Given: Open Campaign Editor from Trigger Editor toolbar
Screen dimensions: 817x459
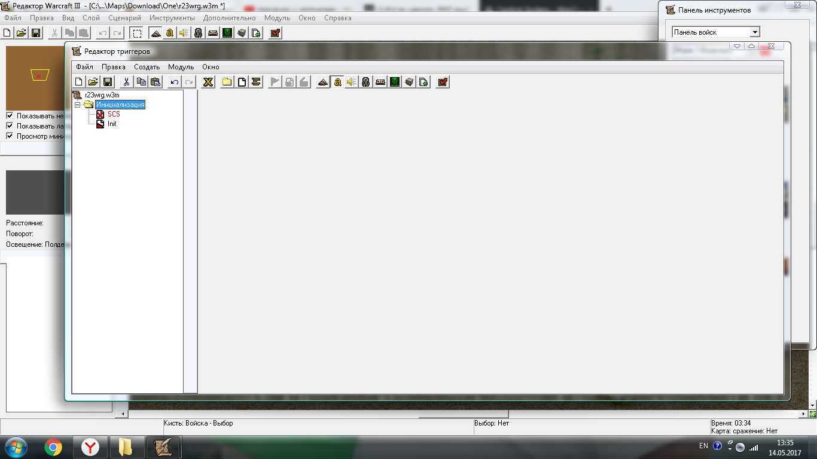Looking at the screenshot, I should [380, 82].
